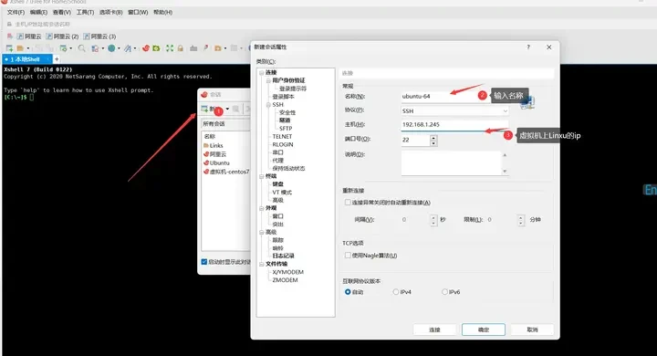Collapse the 终端 tree node
This screenshot has height=356, width=657.
click(262, 176)
